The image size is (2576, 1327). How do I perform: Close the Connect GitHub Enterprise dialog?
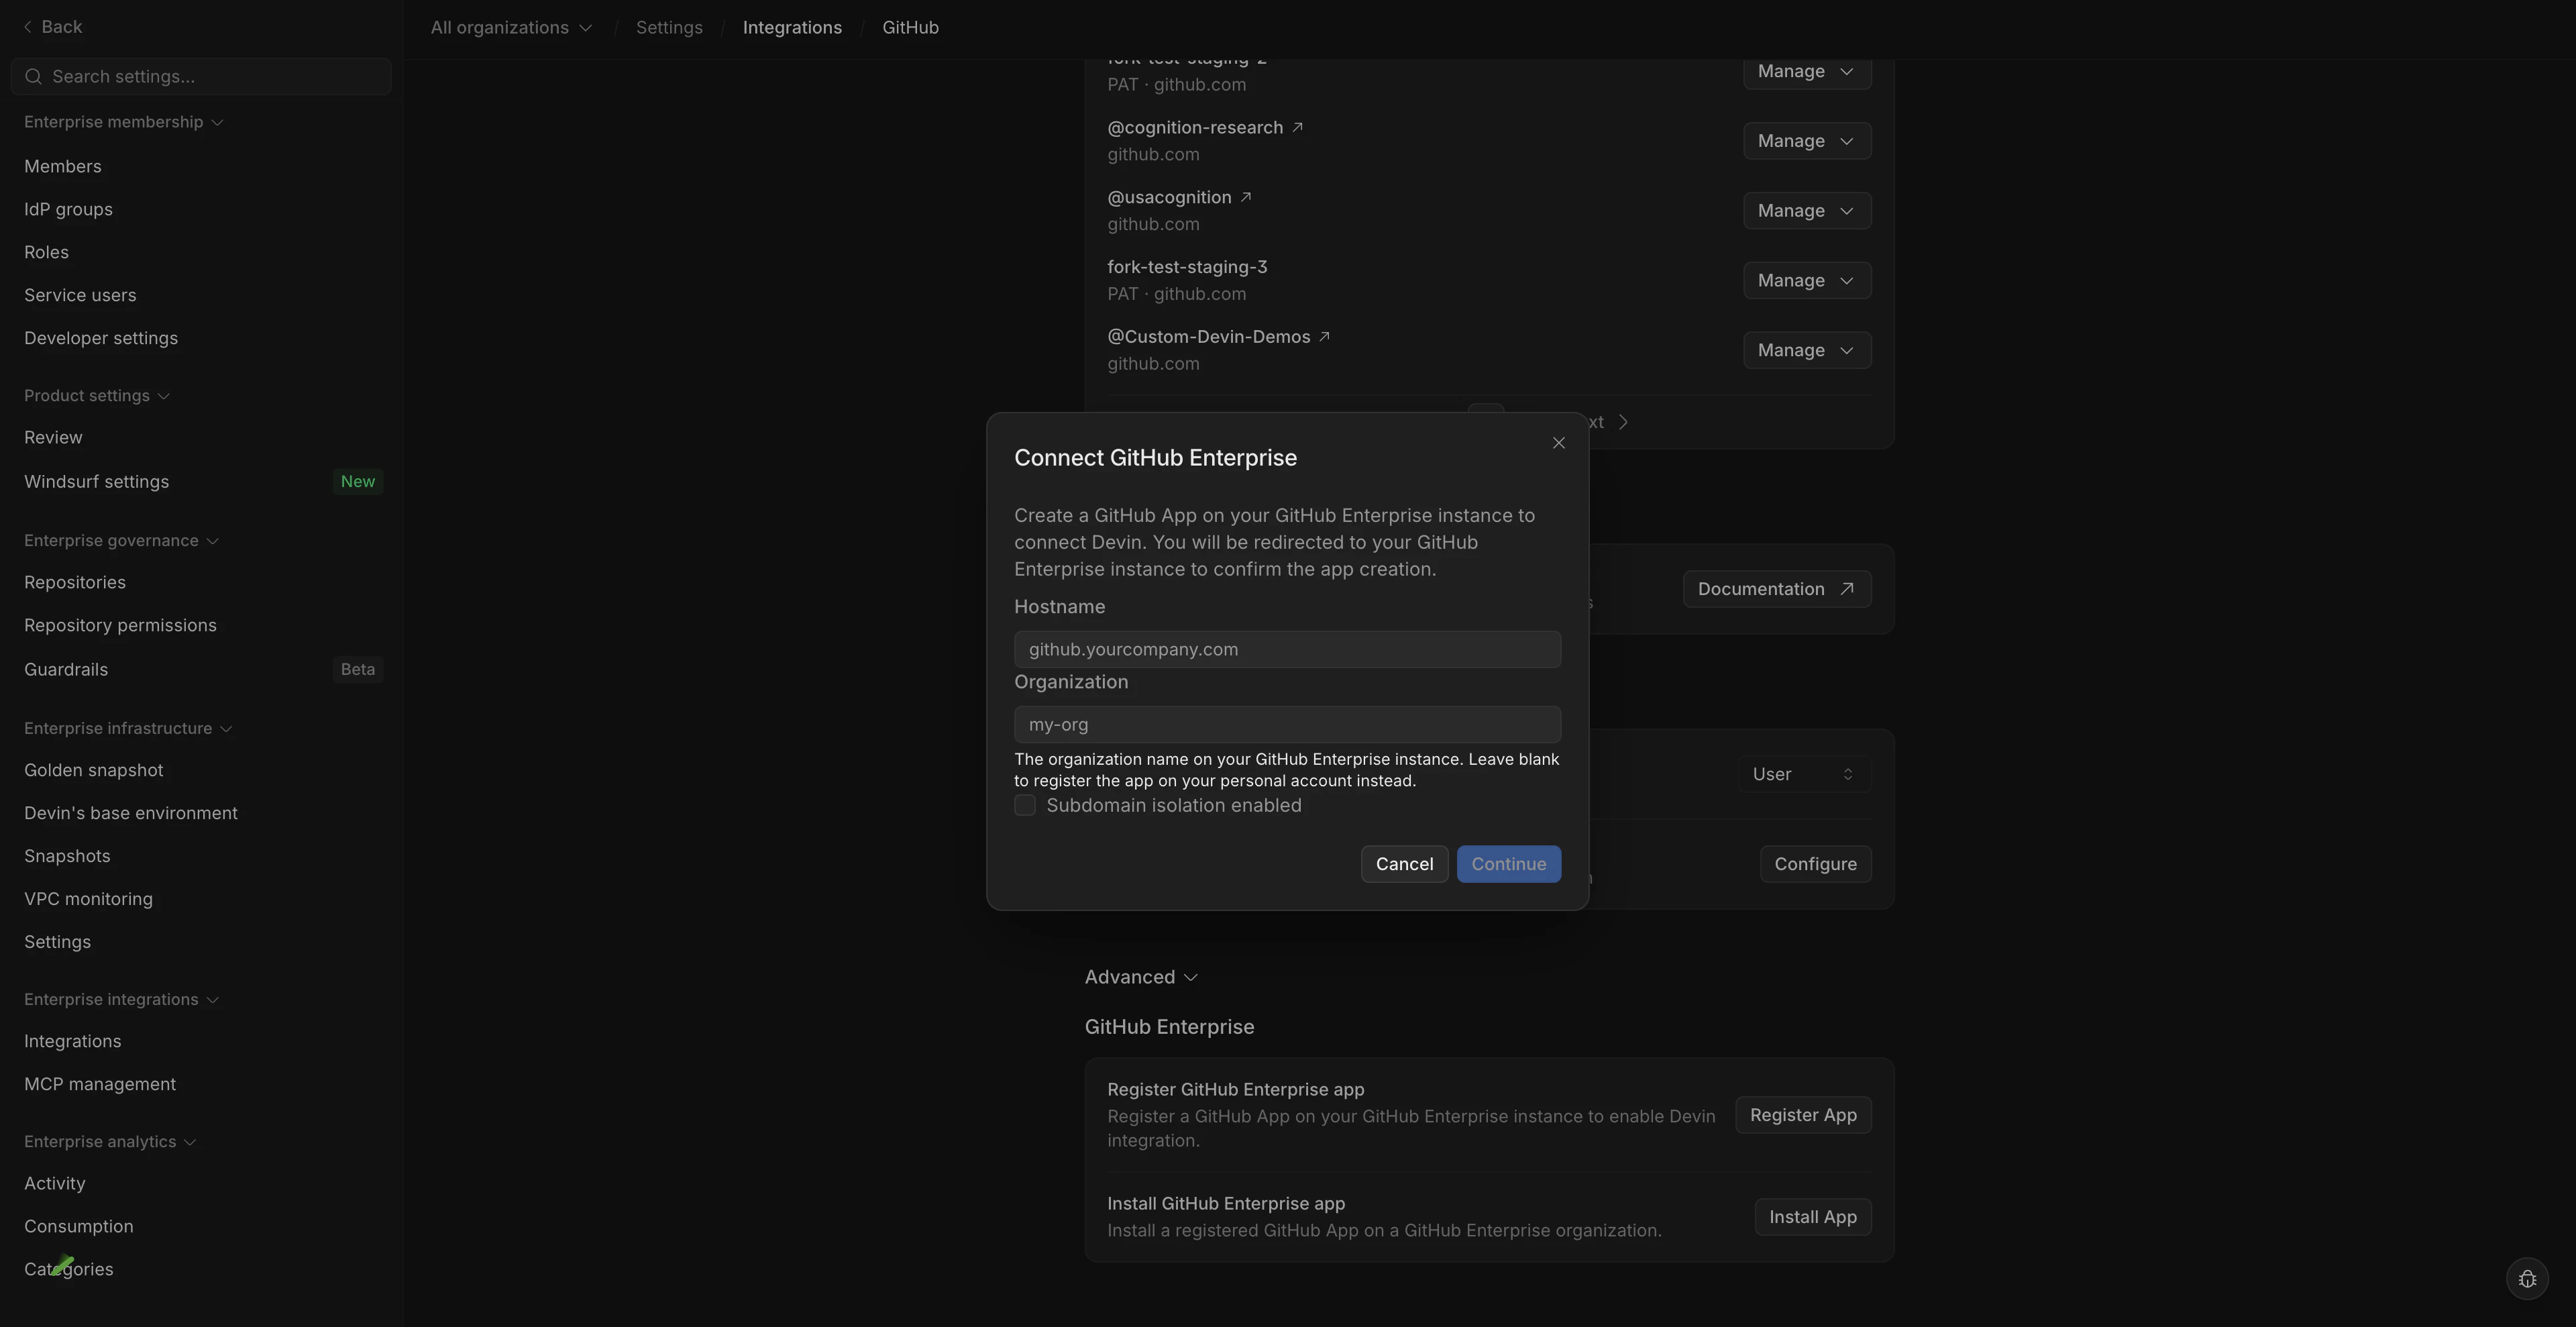pos(1558,443)
